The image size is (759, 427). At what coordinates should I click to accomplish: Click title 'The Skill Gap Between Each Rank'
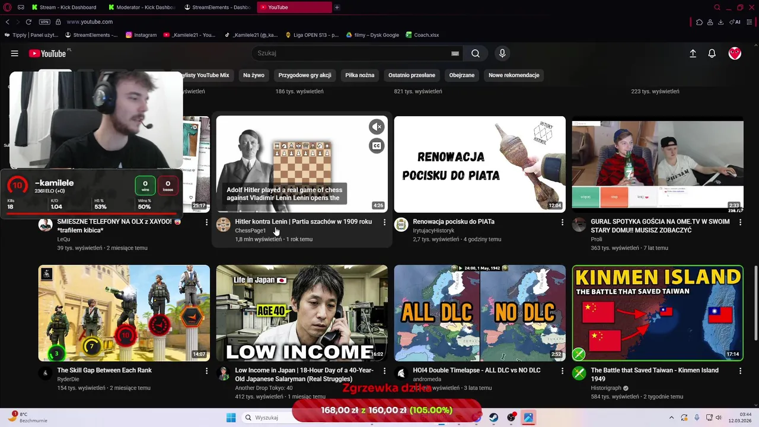[x=104, y=371]
